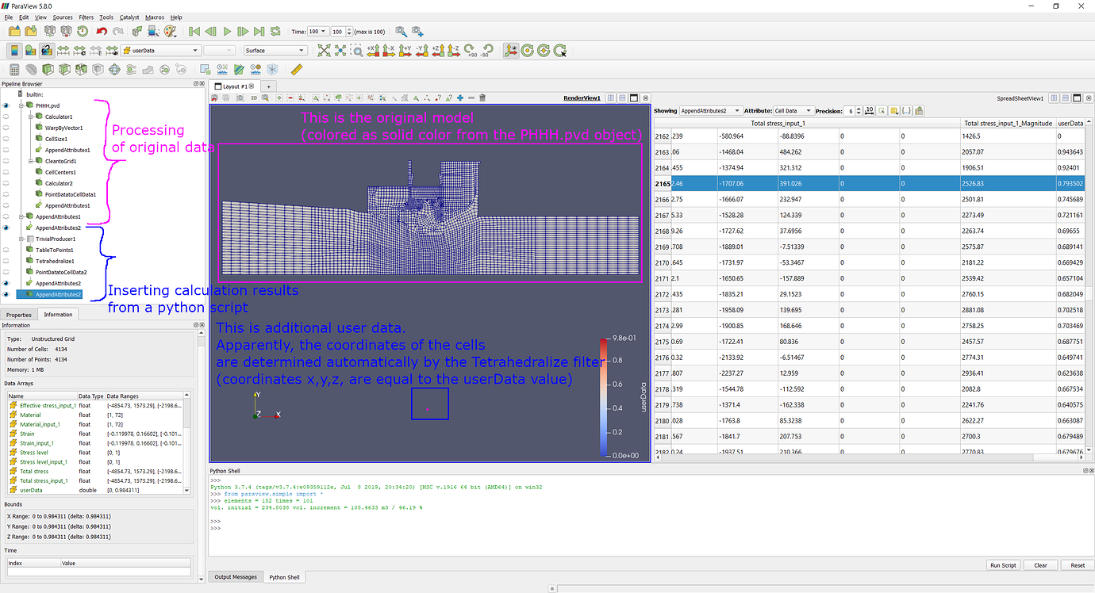Open the Attribute Cell Data dropdown
This screenshot has width=1095, height=593.
tap(793, 111)
